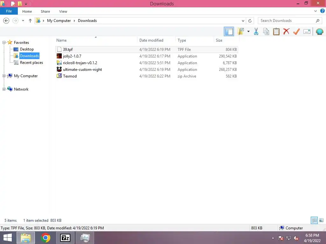Image resolution: width=326 pixels, height=244 pixels.
Task: Expand the Network tree node
Action: (x=4, y=89)
